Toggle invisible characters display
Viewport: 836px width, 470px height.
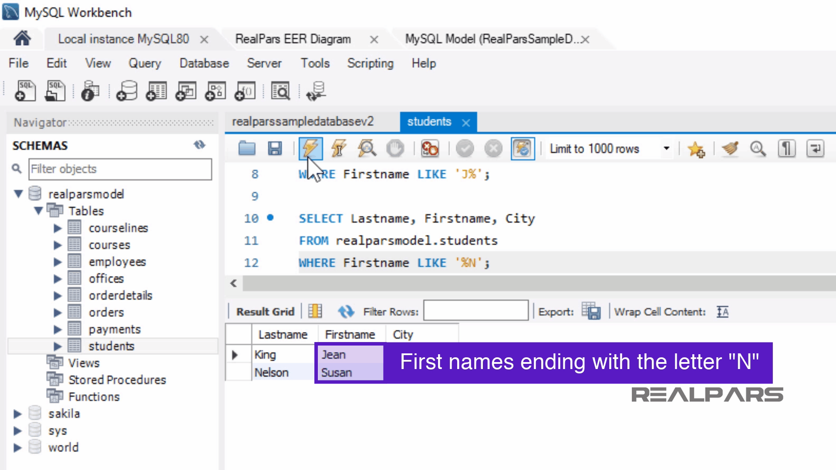click(x=786, y=149)
